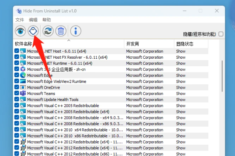This screenshot has height=156, width=235.
Task: Click the eye icon to show programs
Action: [x=20, y=31]
